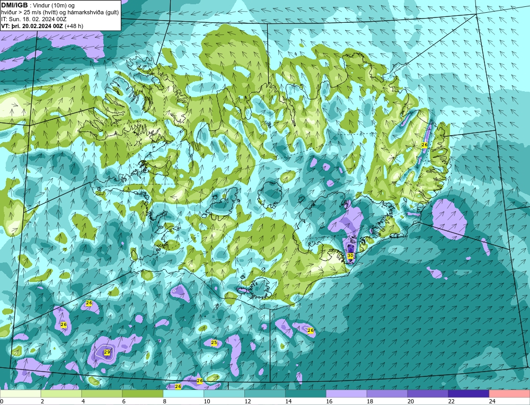Click the legend scale value 4
530x405 pixels.
point(83,401)
